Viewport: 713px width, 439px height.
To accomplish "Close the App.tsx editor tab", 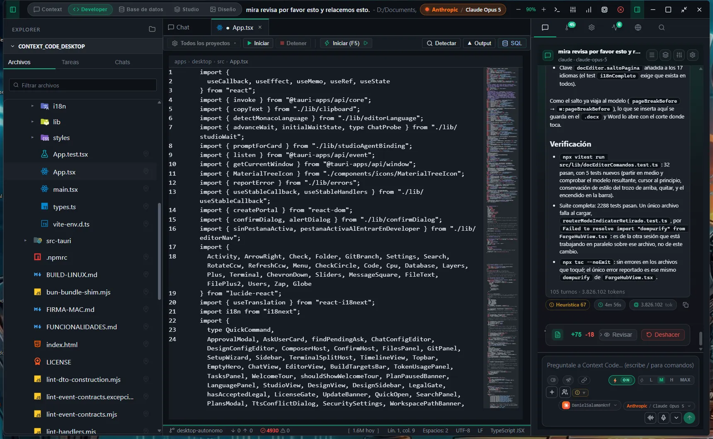I will coord(260,27).
